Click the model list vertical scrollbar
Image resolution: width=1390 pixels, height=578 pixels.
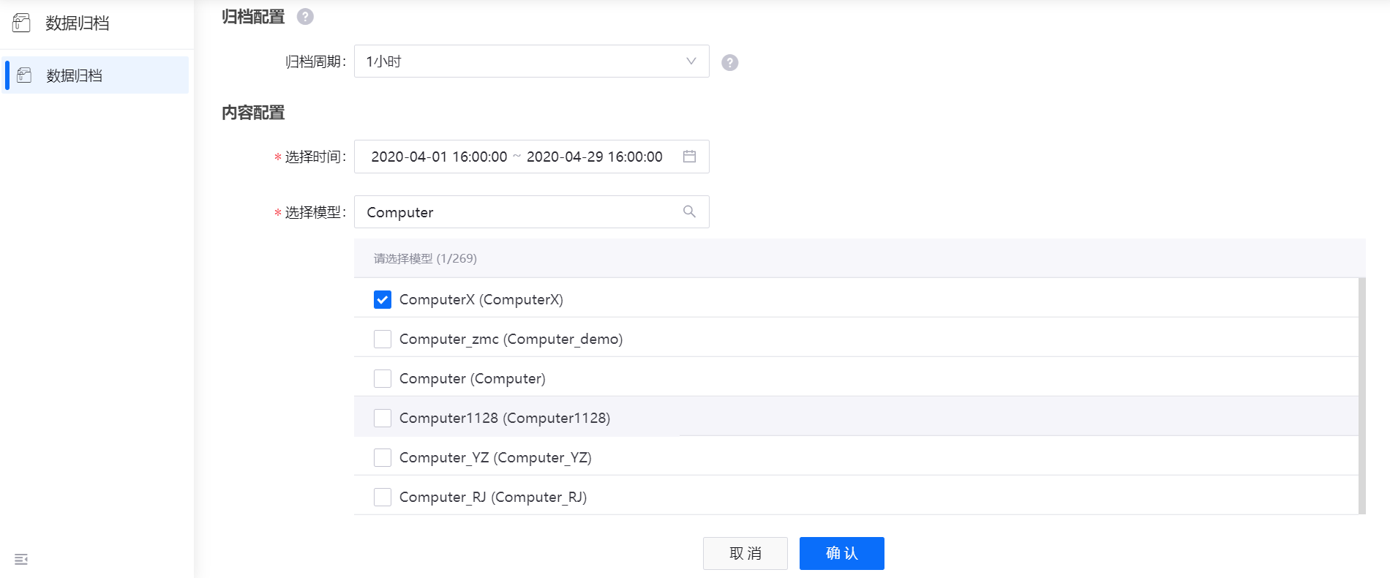click(x=1361, y=395)
